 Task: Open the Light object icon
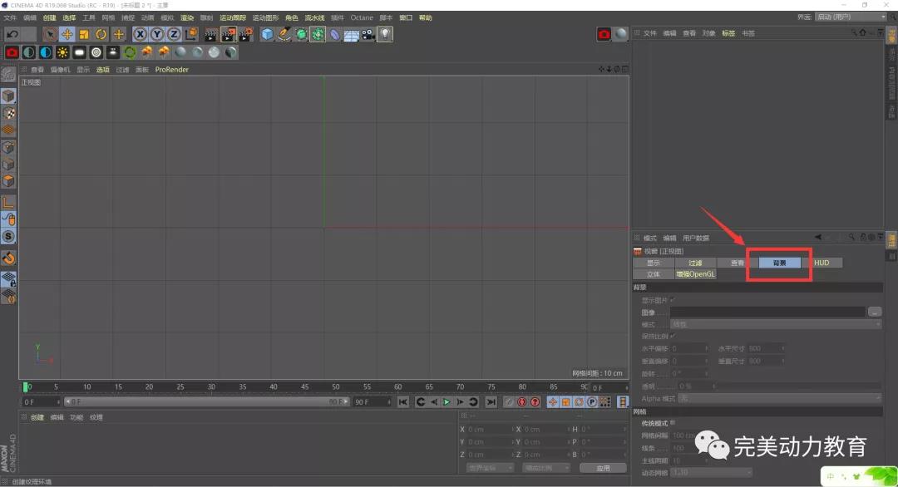click(x=385, y=34)
